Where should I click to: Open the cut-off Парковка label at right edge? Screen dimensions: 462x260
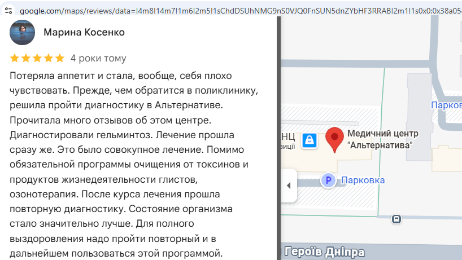point(446,105)
